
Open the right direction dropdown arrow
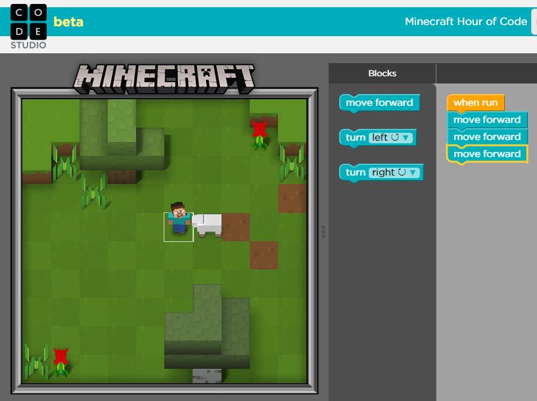[413, 172]
